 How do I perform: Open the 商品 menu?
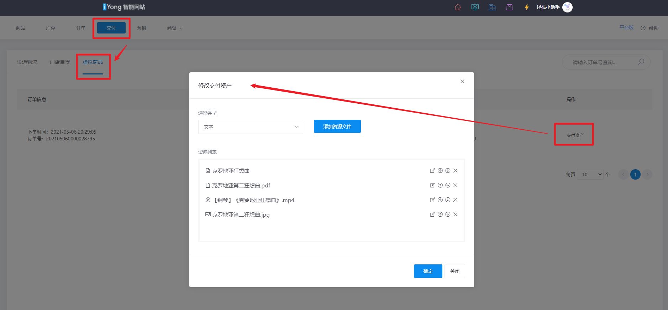[20, 28]
